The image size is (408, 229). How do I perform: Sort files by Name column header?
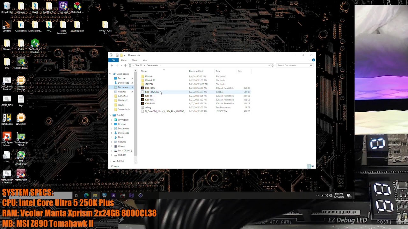pyautogui.click(x=164, y=71)
